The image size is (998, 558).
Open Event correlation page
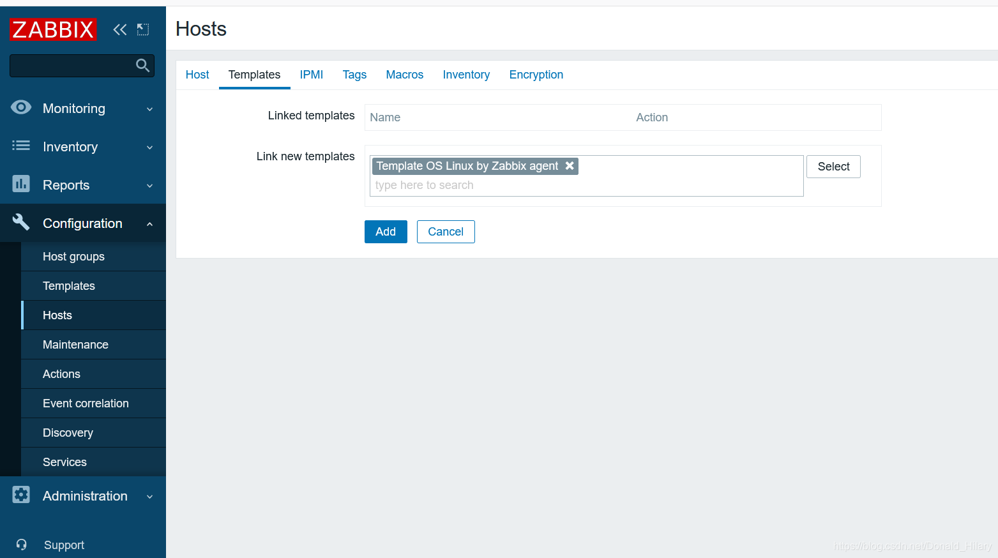93,403
